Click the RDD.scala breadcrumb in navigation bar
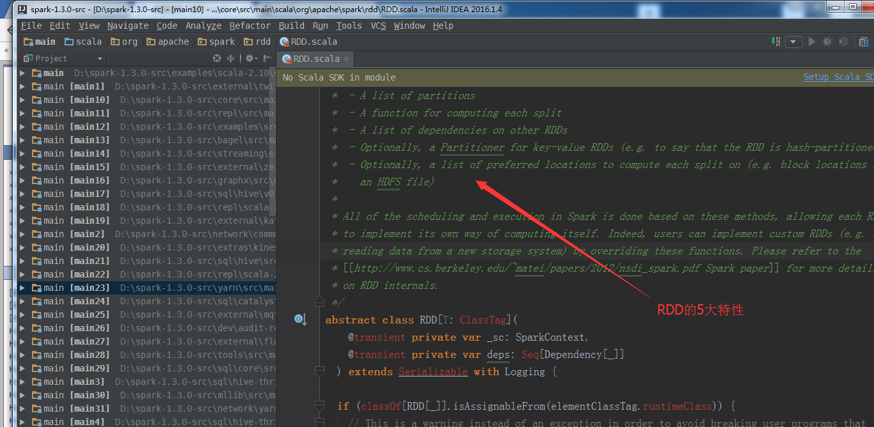This screenshot has width=874, height=427. (308, 42)
